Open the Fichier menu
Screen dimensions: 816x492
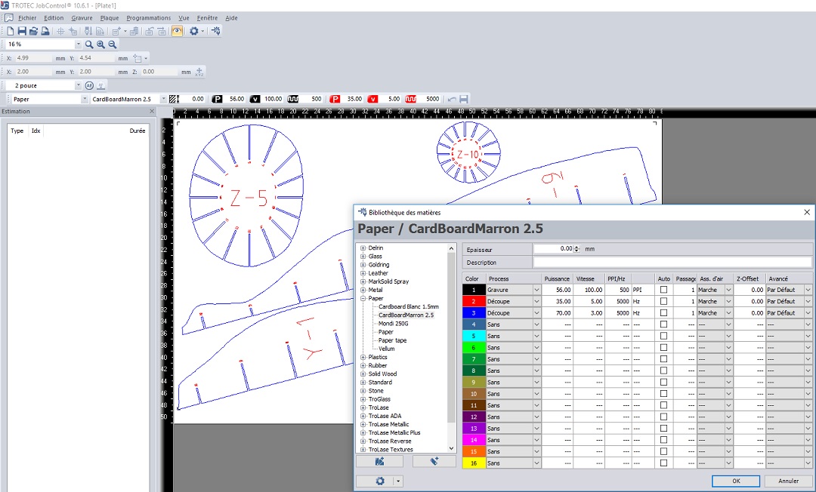[x=27, y=18]
